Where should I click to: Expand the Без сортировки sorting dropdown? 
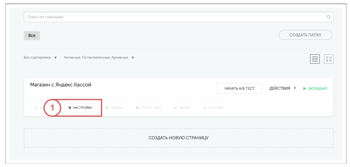click(x=40, y=58)
